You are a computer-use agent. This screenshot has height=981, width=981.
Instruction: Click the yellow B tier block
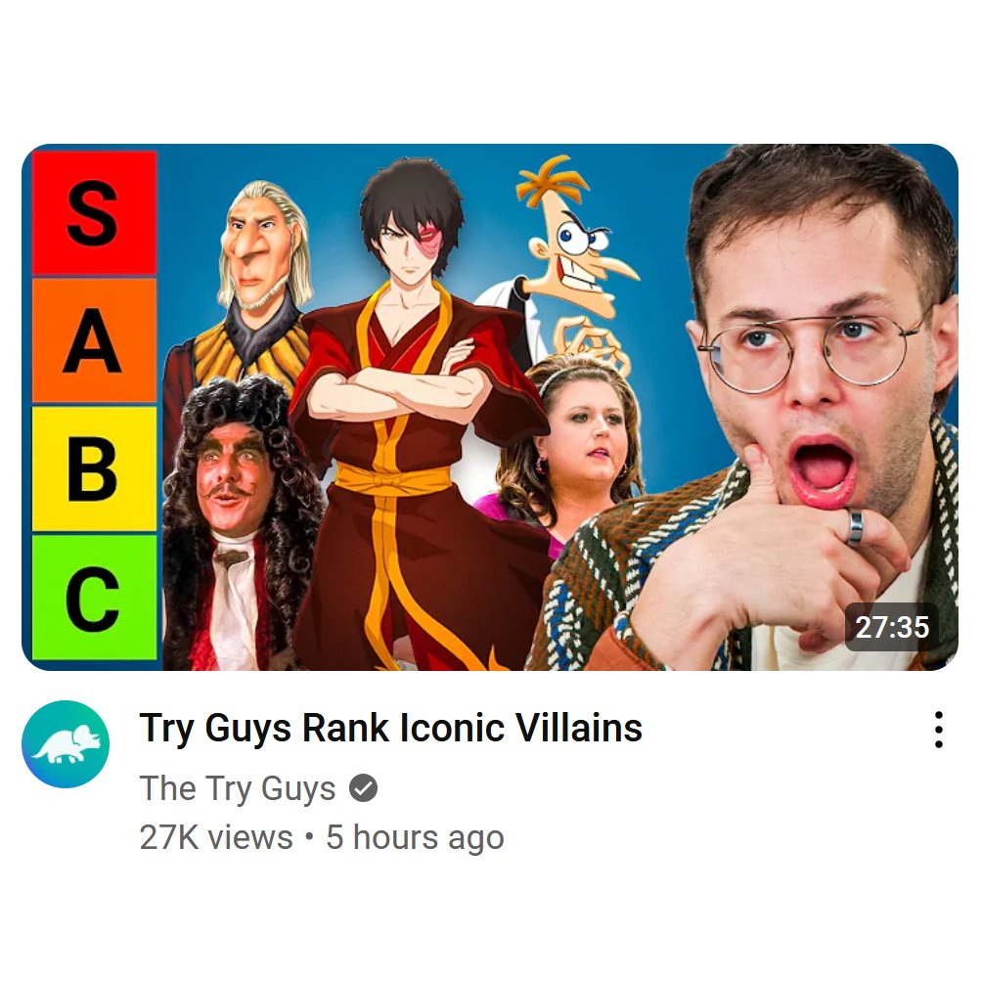(94, 468)
